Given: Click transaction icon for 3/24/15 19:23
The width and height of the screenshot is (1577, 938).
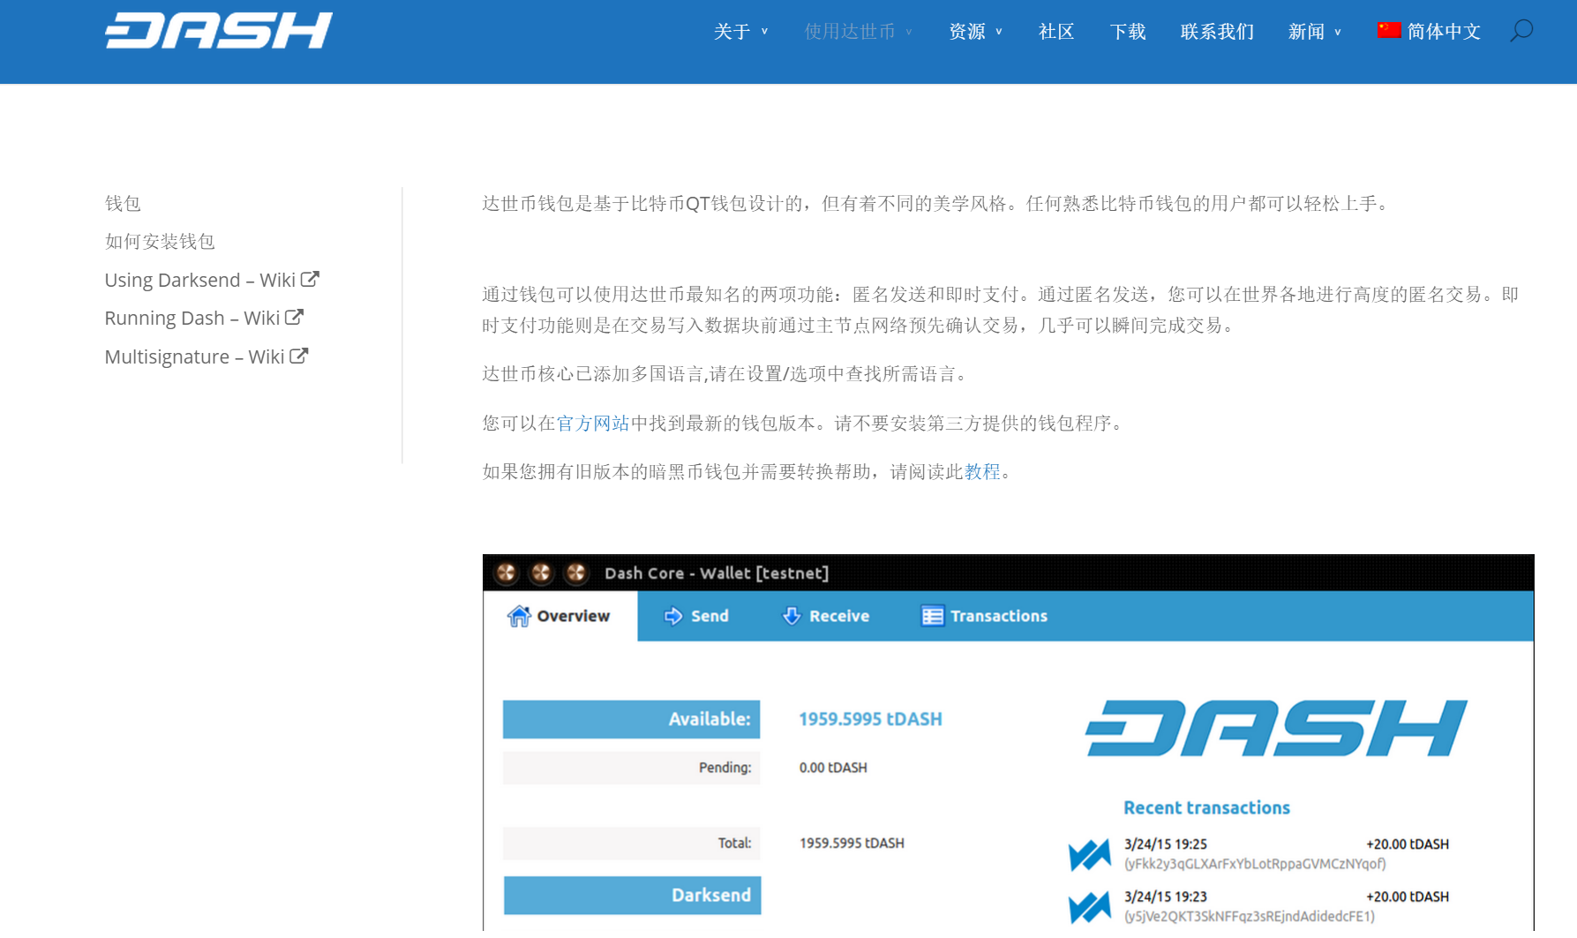Looking at the screenshot, I should [x=1090, y=907].
